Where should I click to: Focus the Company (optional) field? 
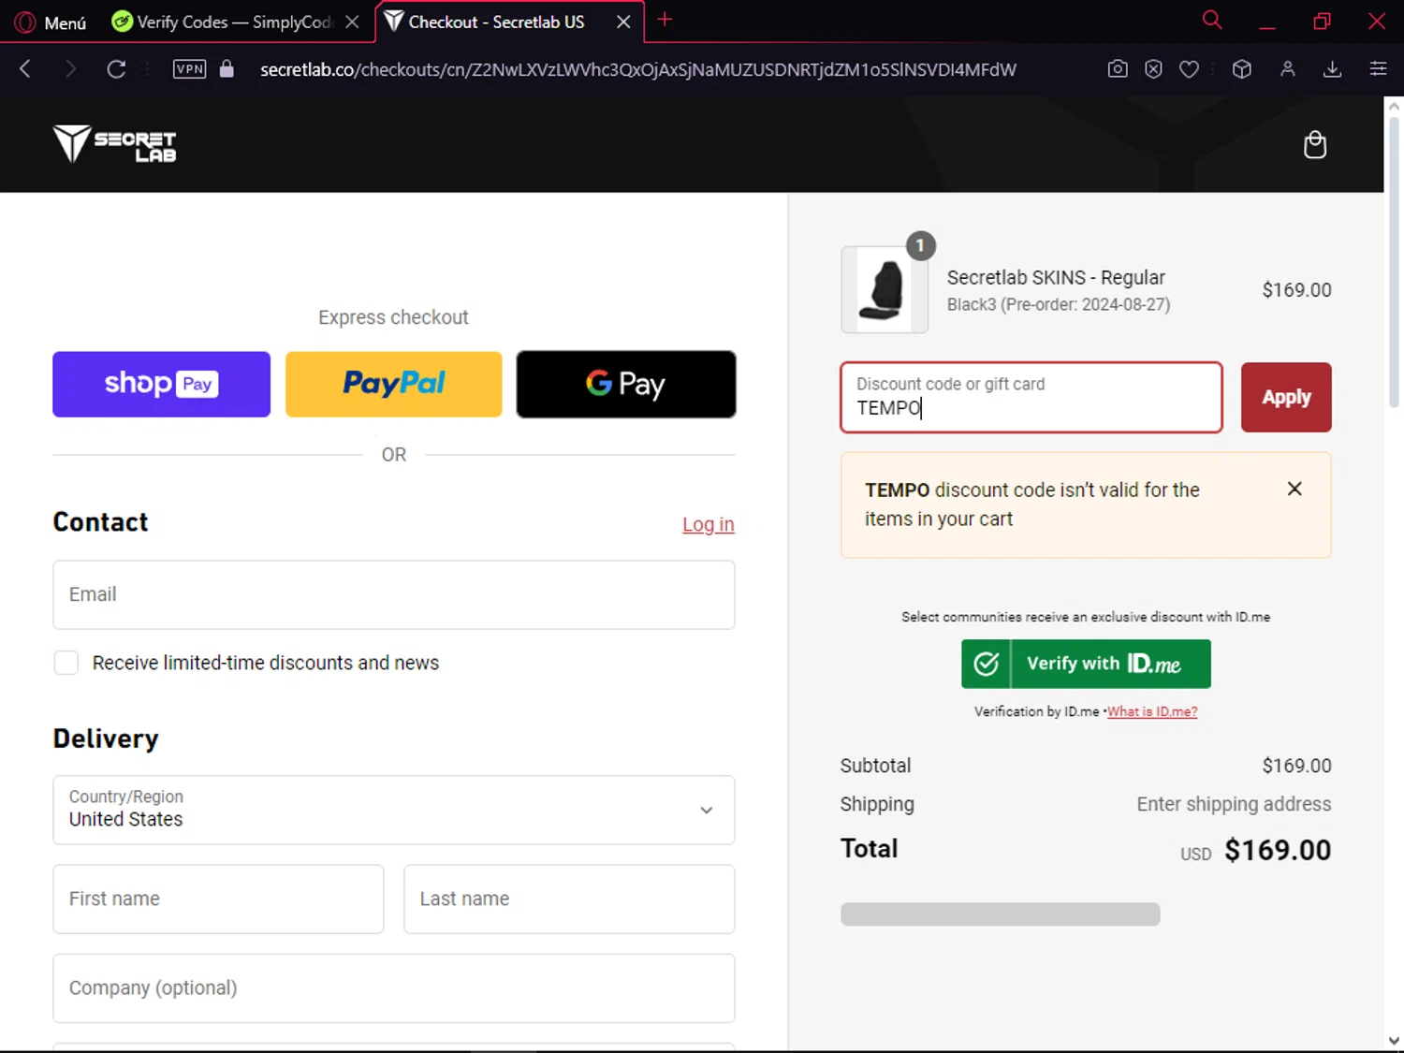tap(394, 988)
